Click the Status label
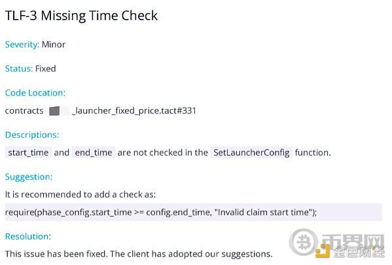The height and width of the screenshot is (265, 392). (19, 69)
